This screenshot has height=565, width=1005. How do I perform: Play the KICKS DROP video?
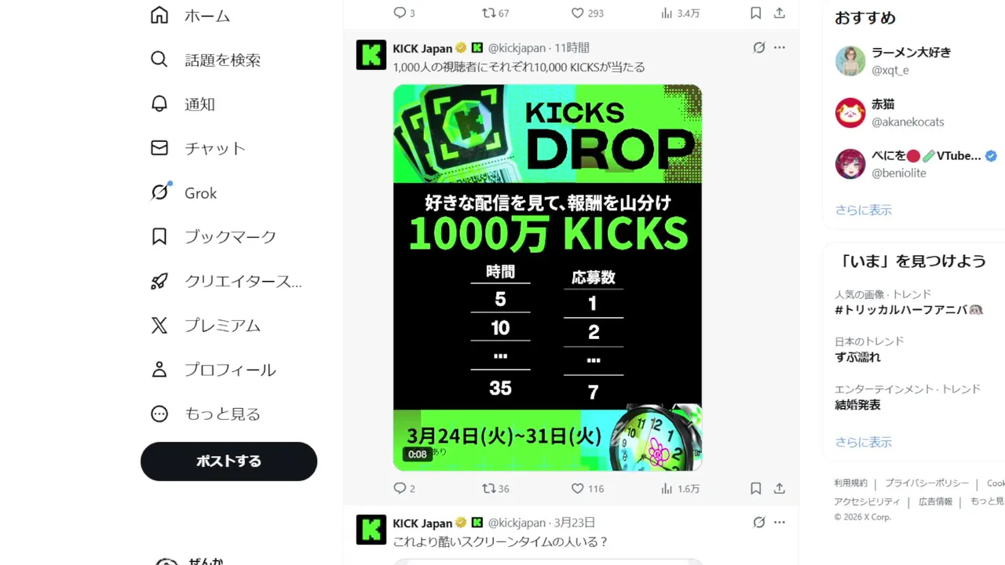tap(547, 278)
